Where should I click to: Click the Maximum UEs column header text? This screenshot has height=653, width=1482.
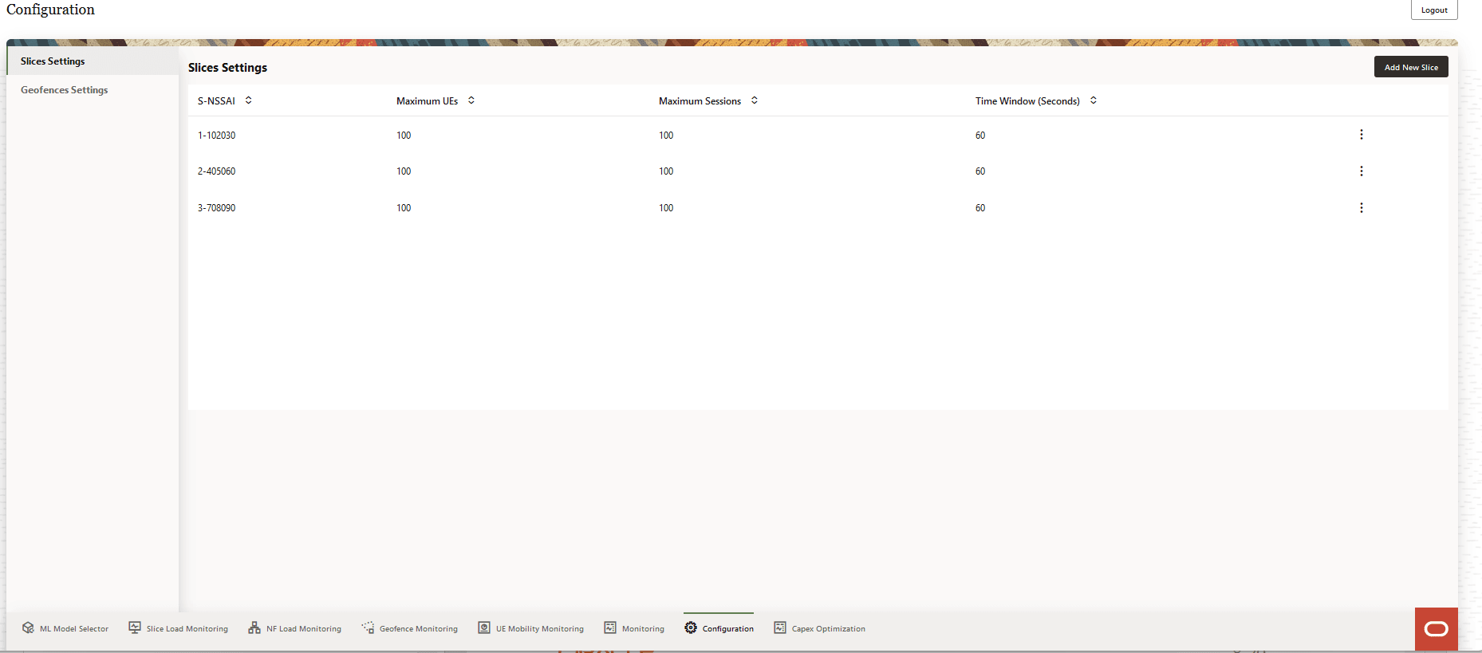pos(427,101)
